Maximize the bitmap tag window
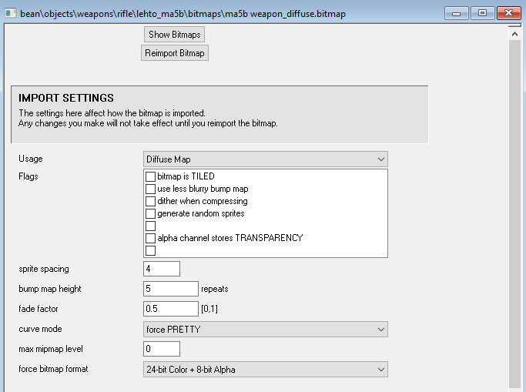 point(482,13)
